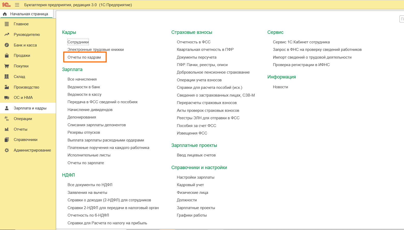Image resolution: width=404 pixels, height=230 pixels.
Task: Open the Сотрудники list
Action: tap(78, 42)
